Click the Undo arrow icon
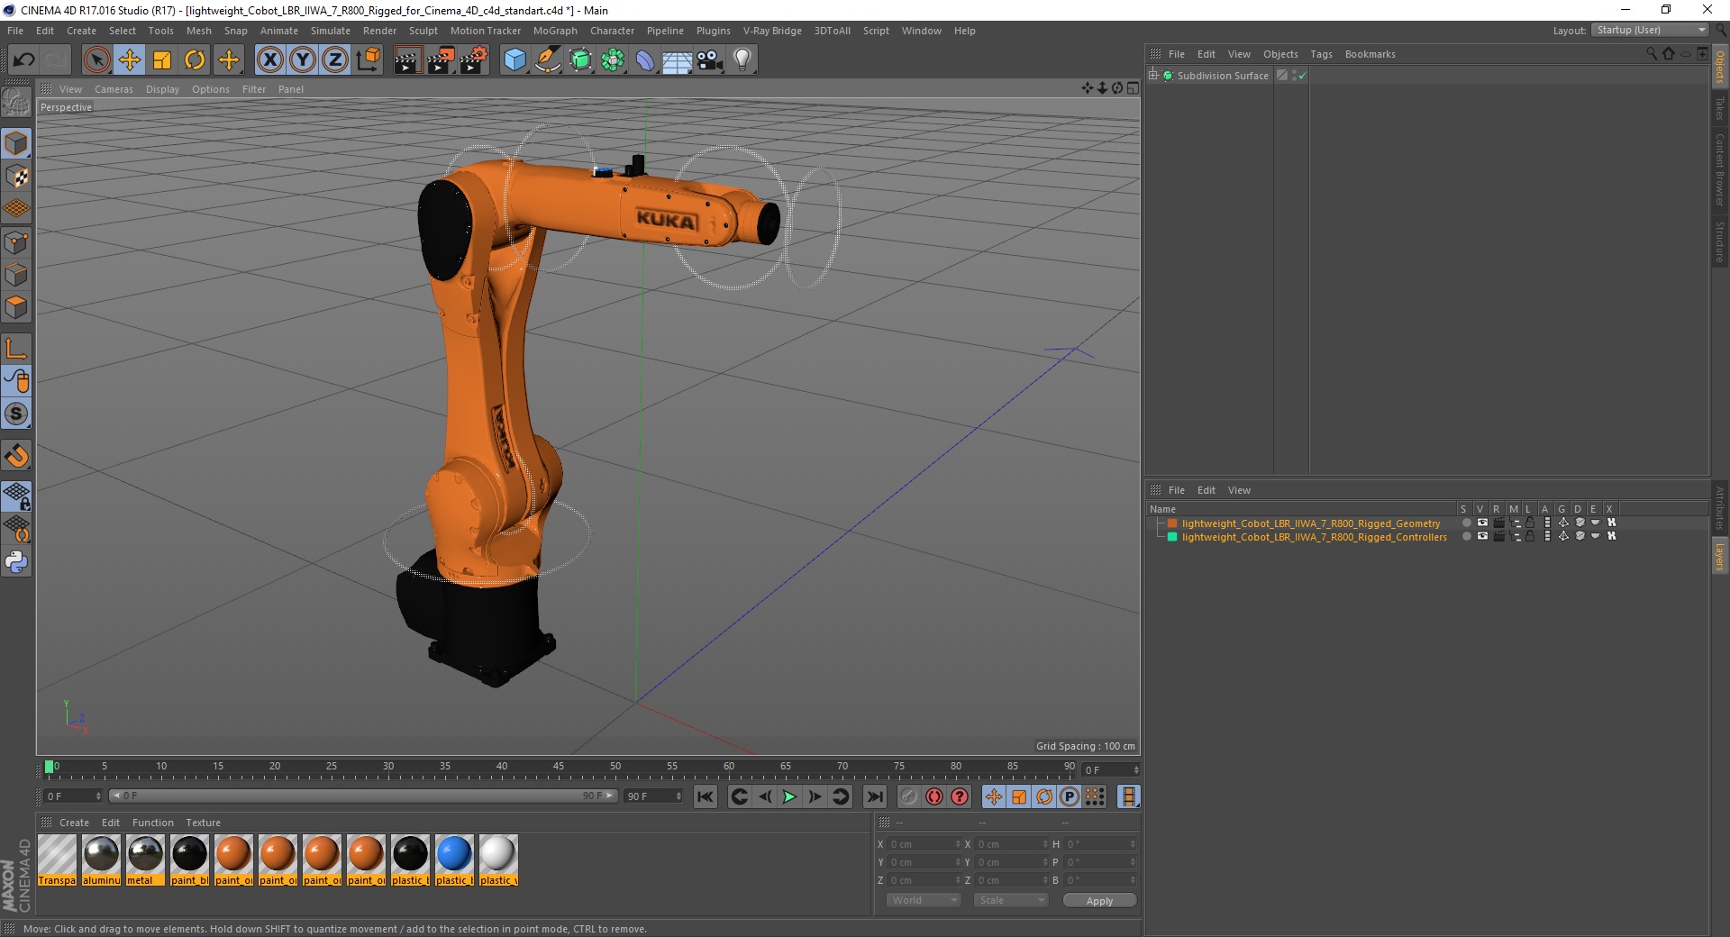 click(x=24, y=60)
